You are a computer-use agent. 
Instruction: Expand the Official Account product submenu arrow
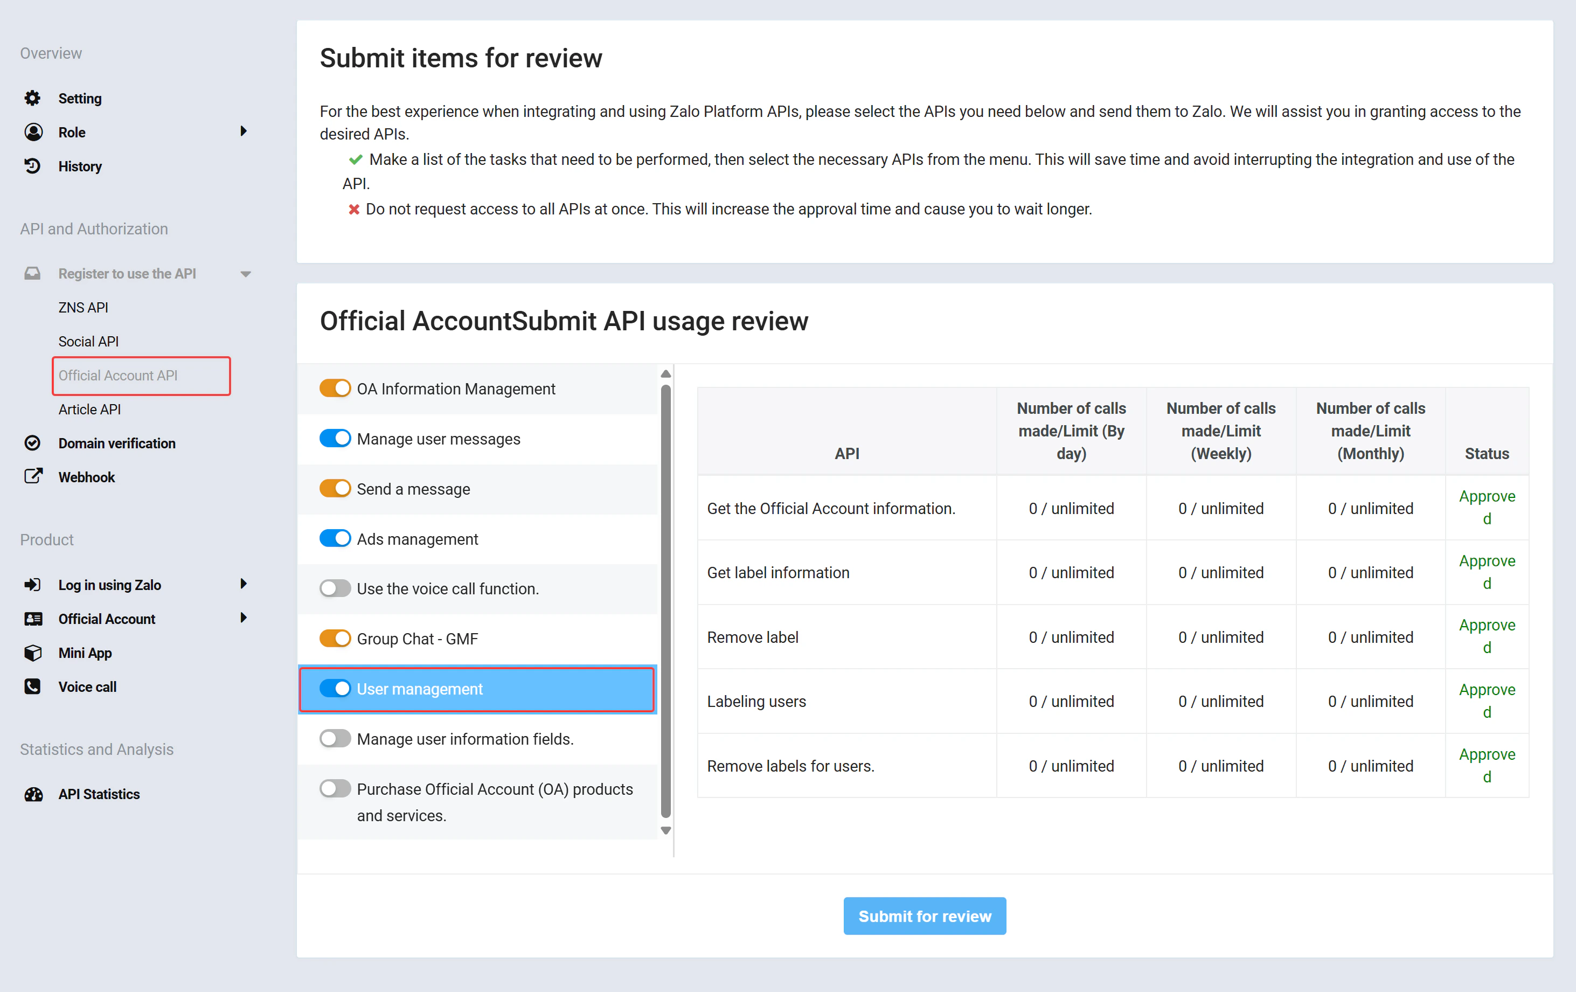click(x=244, y=618)
